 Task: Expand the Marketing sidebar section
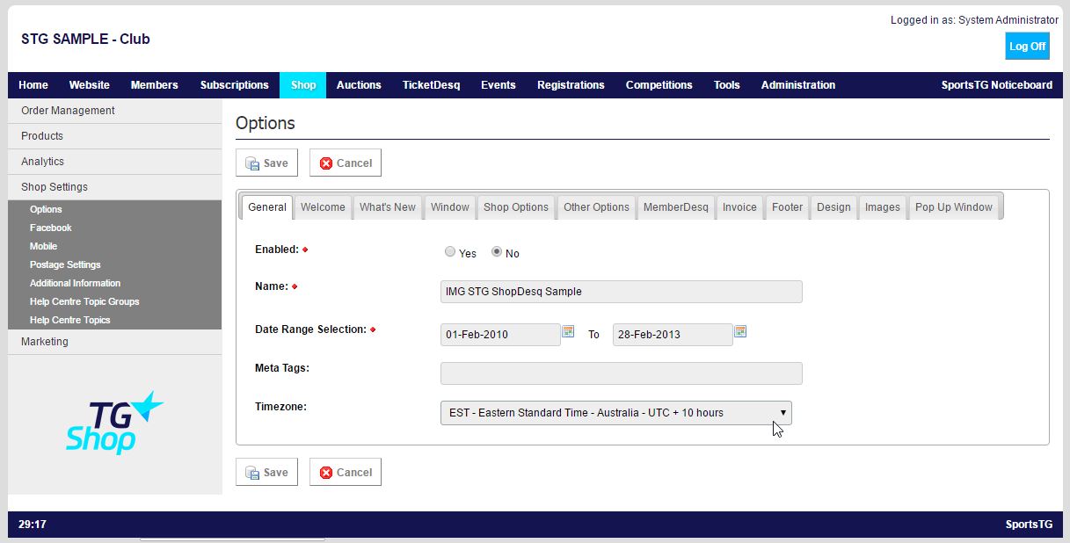tap(114, 342)
